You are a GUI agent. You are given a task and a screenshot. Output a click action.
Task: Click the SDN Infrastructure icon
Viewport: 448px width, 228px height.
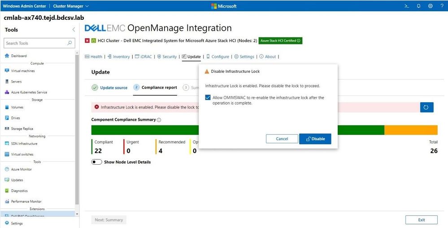tap(7, 144)
